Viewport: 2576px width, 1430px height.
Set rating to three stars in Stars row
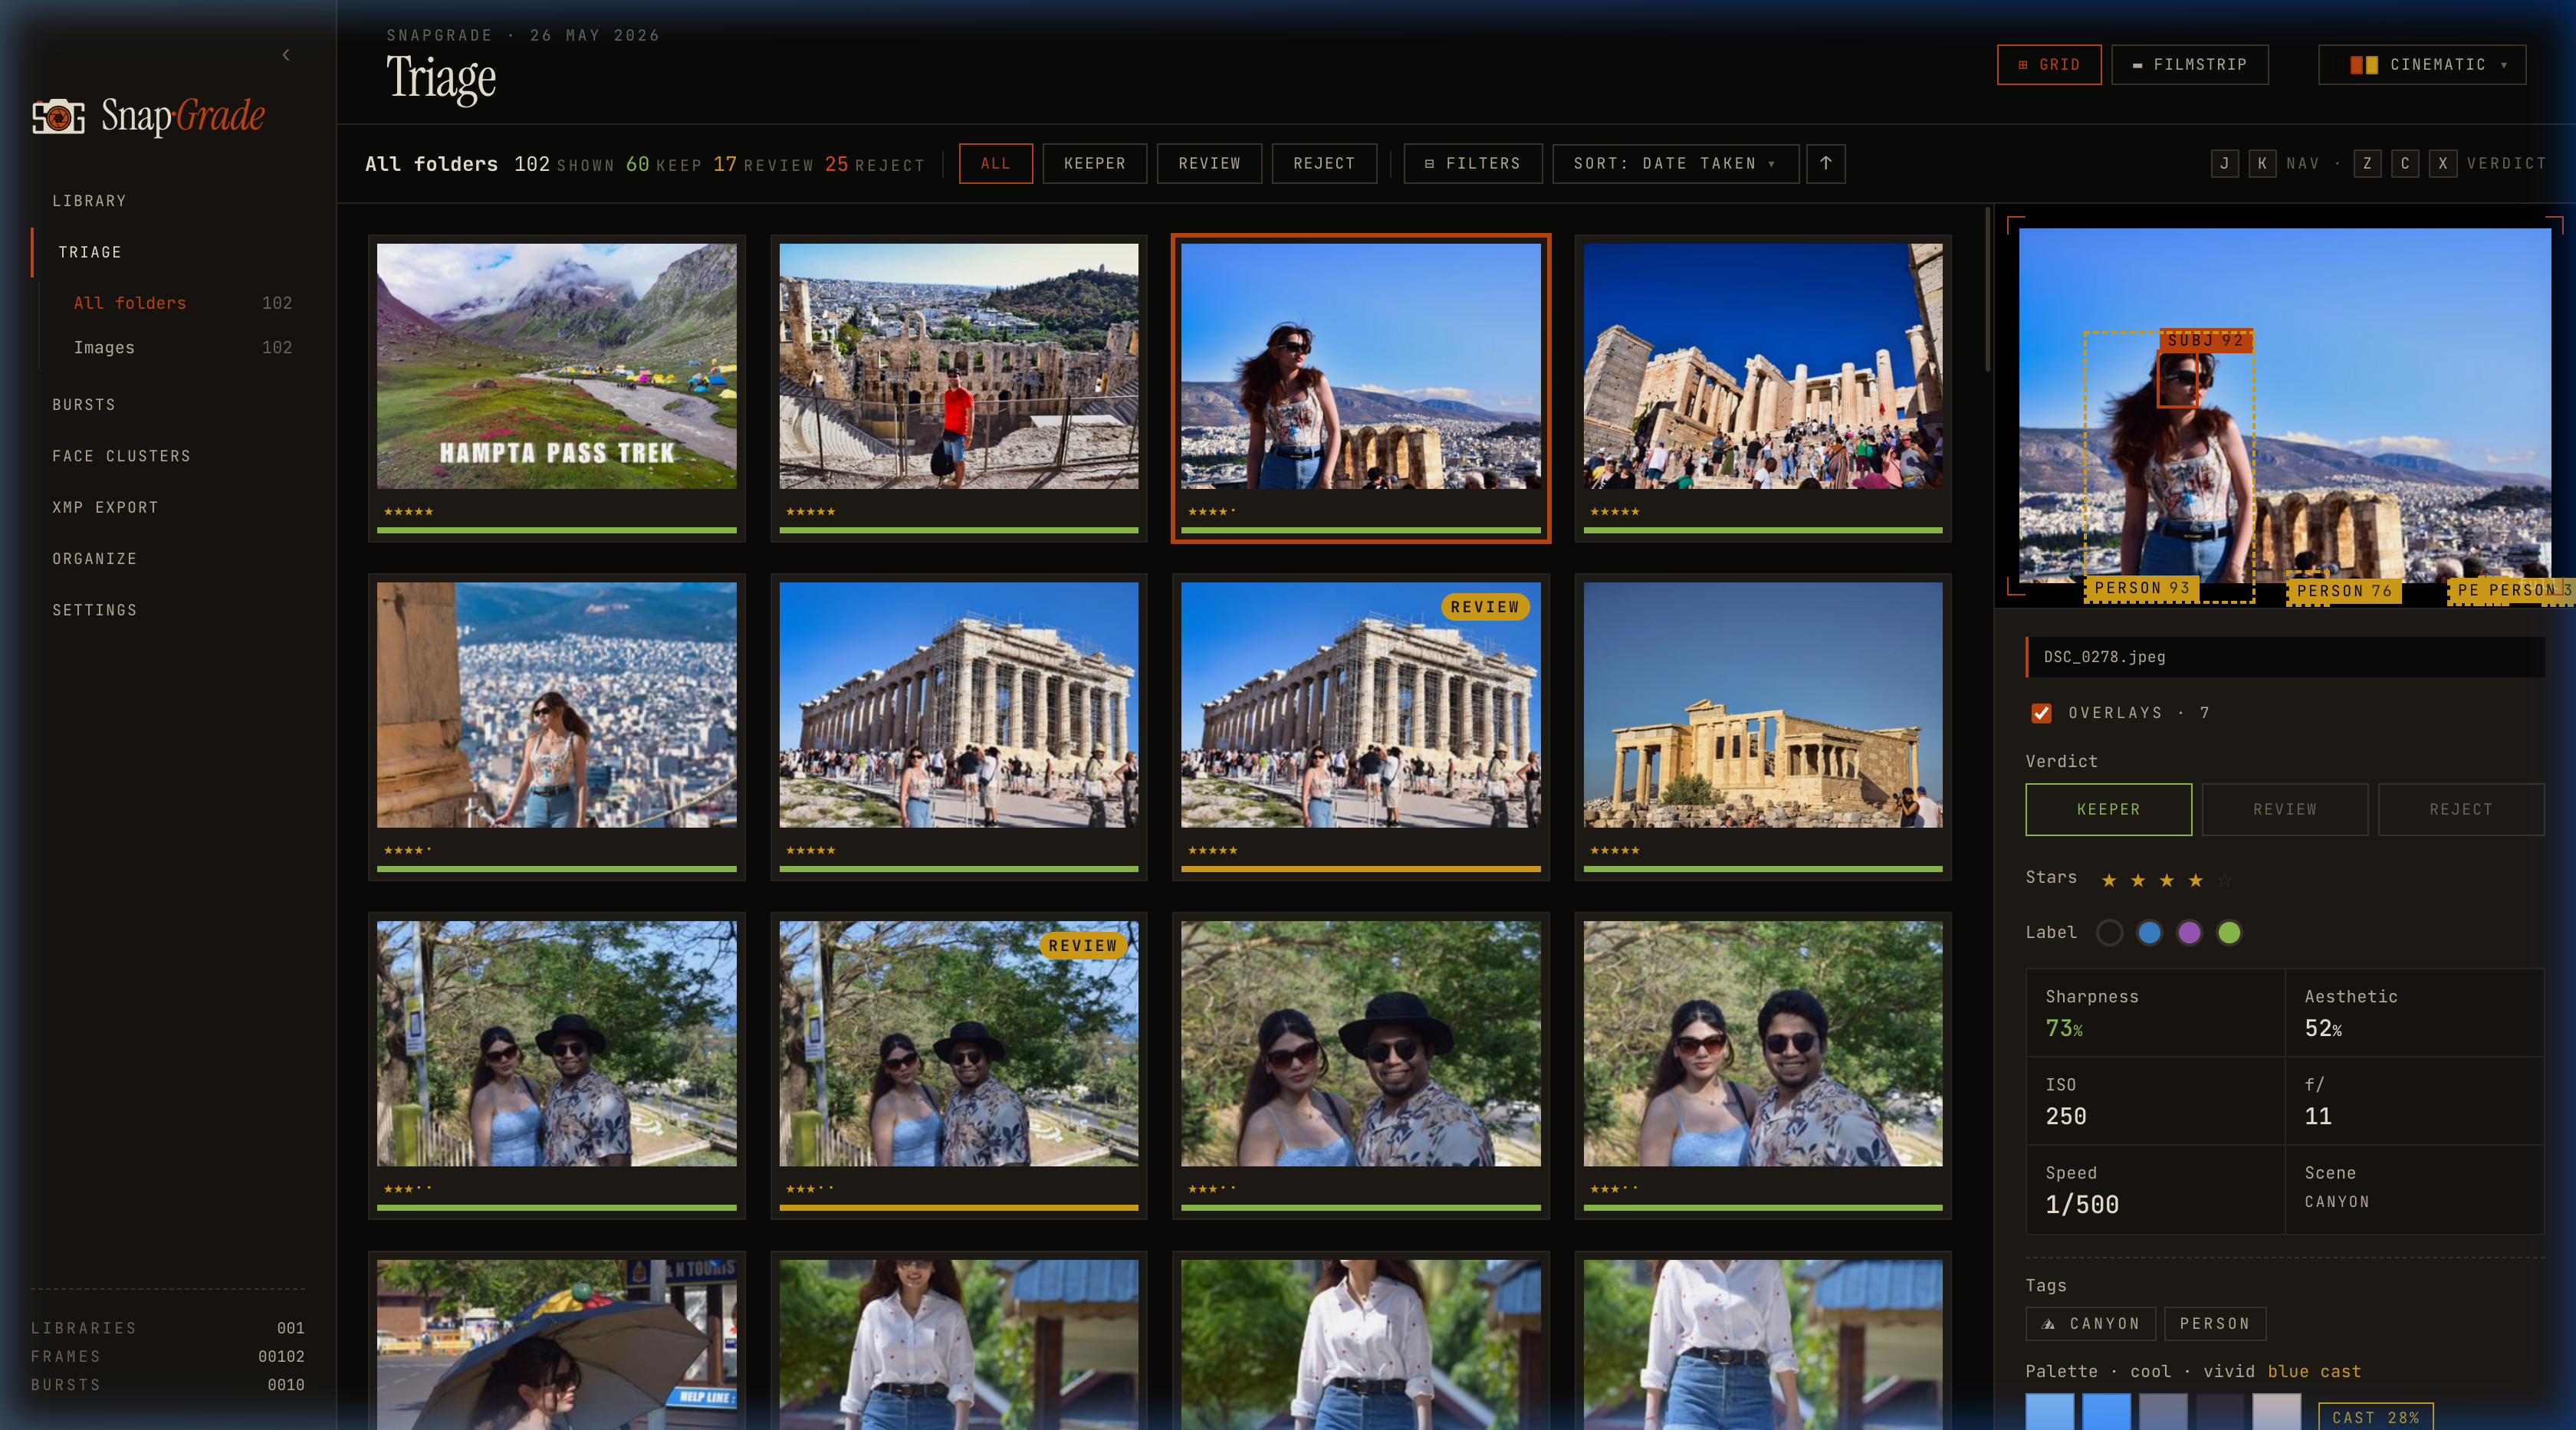coord(2166,880)
